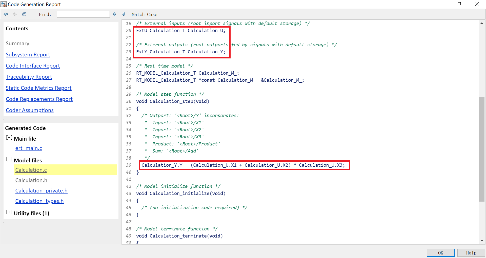Open the Coder Assumptions page
Viewport: 486px width, 258px height.
(x=30, y=110)
